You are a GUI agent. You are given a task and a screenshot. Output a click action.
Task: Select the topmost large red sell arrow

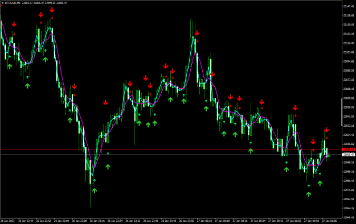point(52,10)
